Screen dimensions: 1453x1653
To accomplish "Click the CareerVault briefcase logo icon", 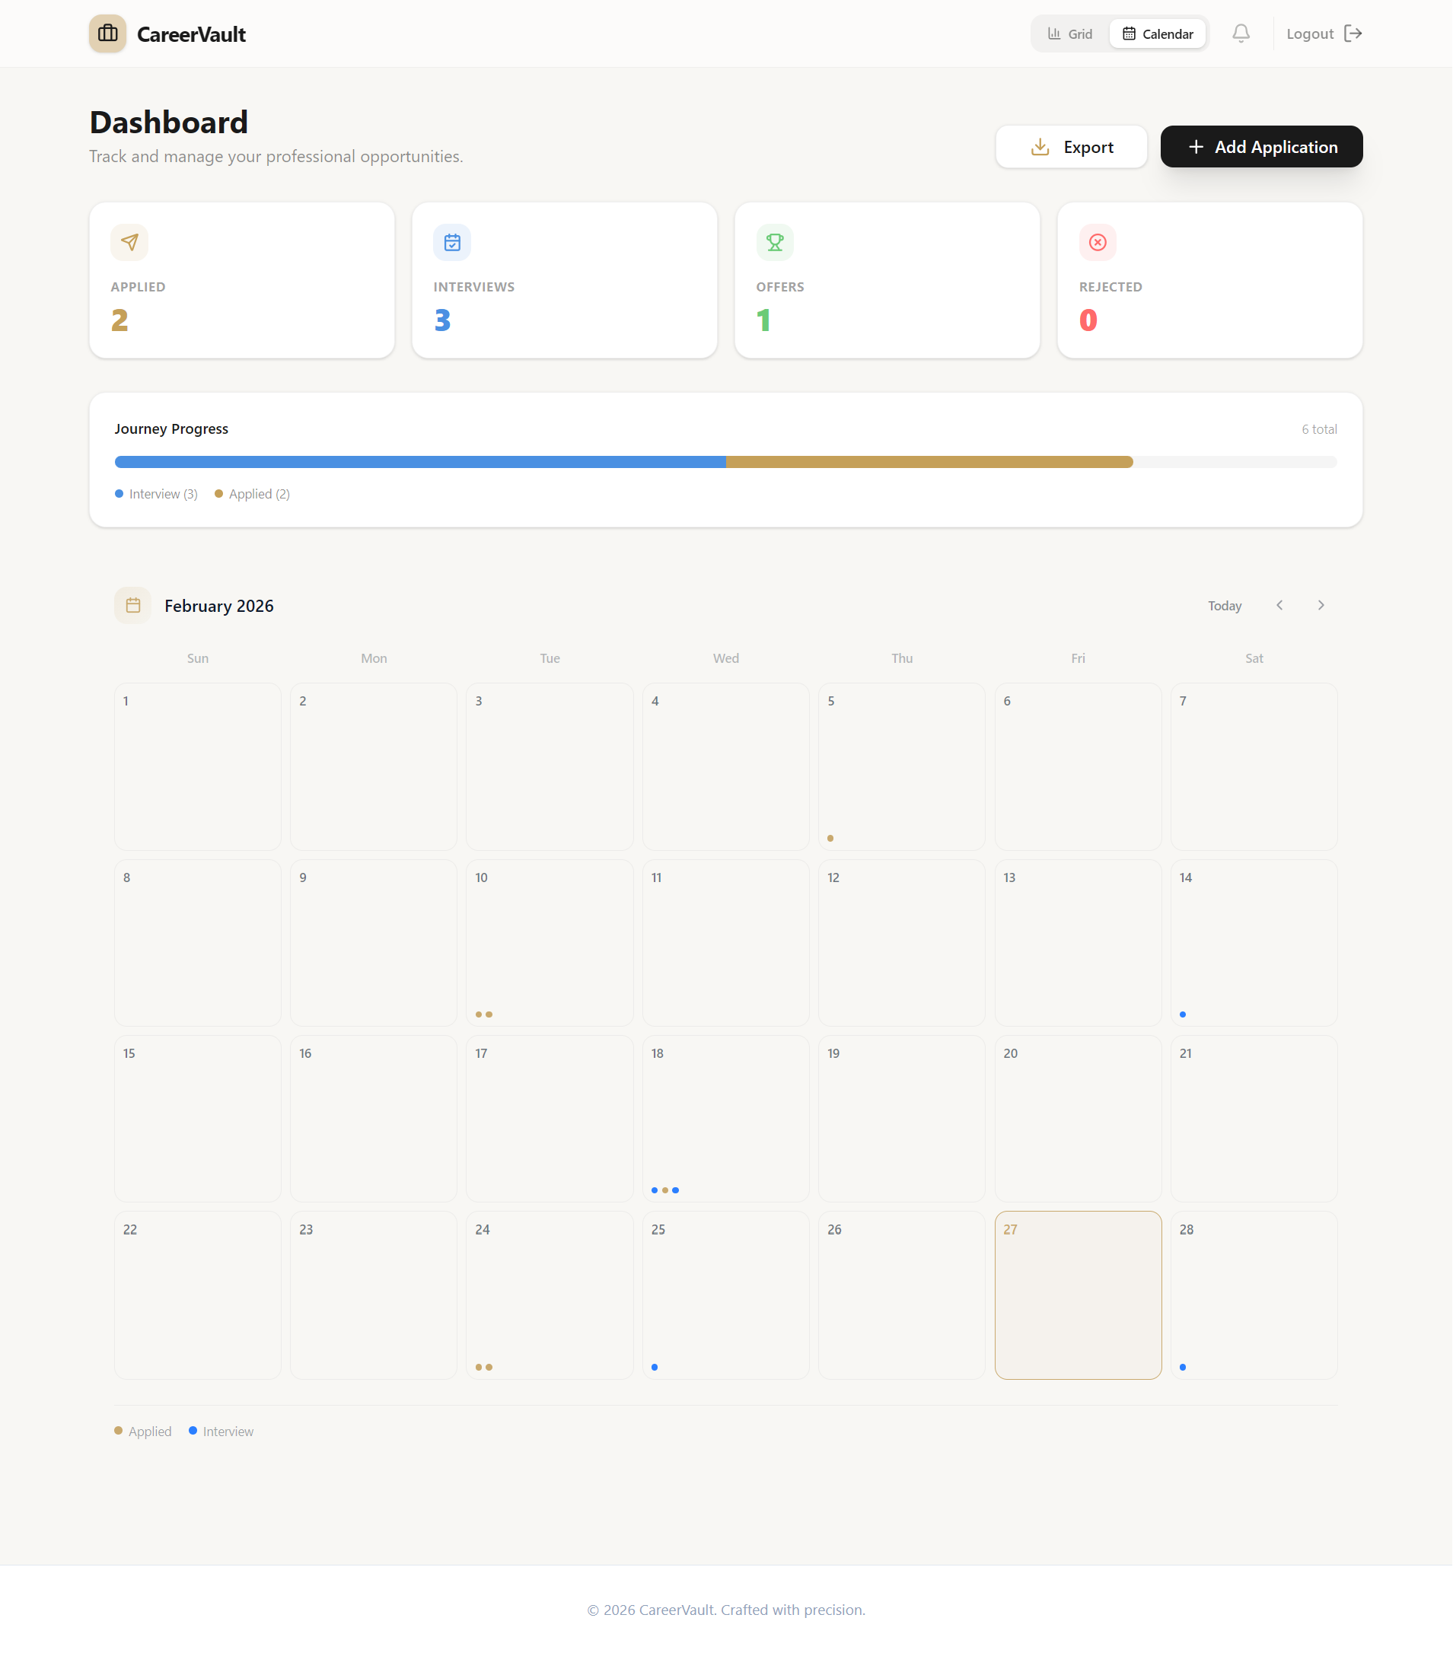I will click(107, 33).
